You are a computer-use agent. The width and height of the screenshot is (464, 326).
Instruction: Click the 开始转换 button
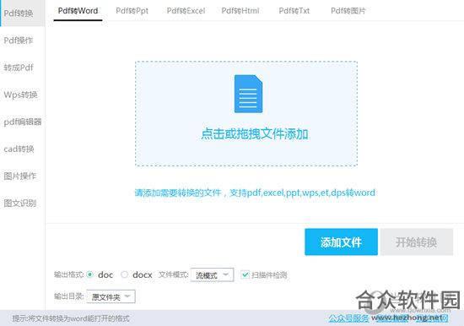point(417,242)
